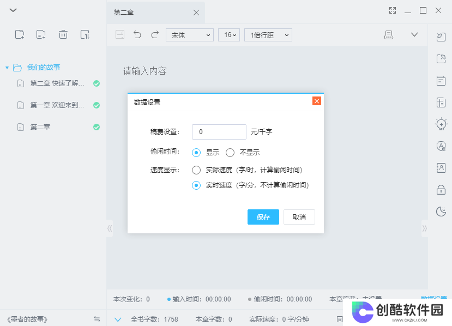
Task: Click the 本章字数: 0 status entry
Action: click(214, 319)
